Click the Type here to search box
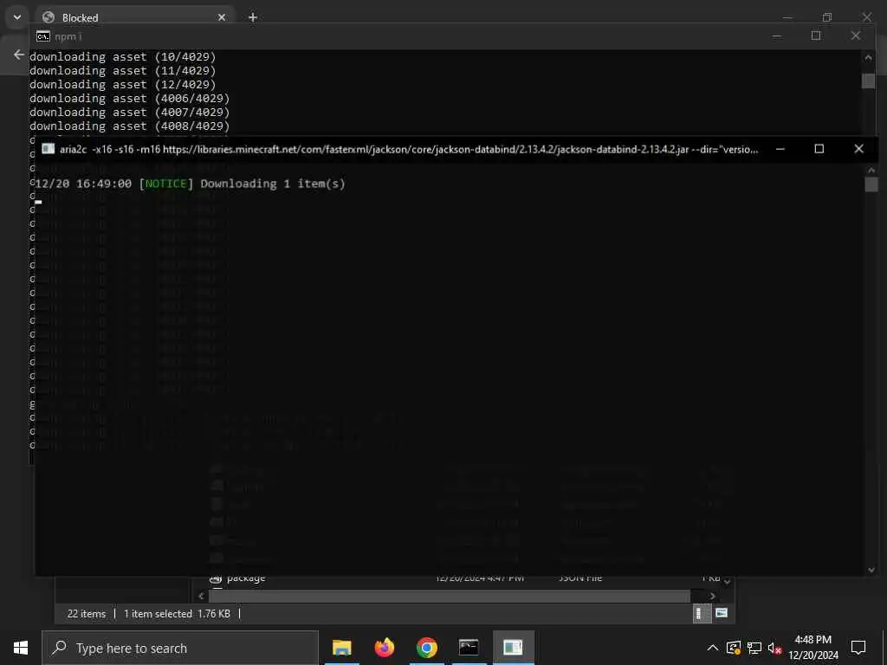Image resolution: width=887 pixels, height=665 pixels. 180,648
